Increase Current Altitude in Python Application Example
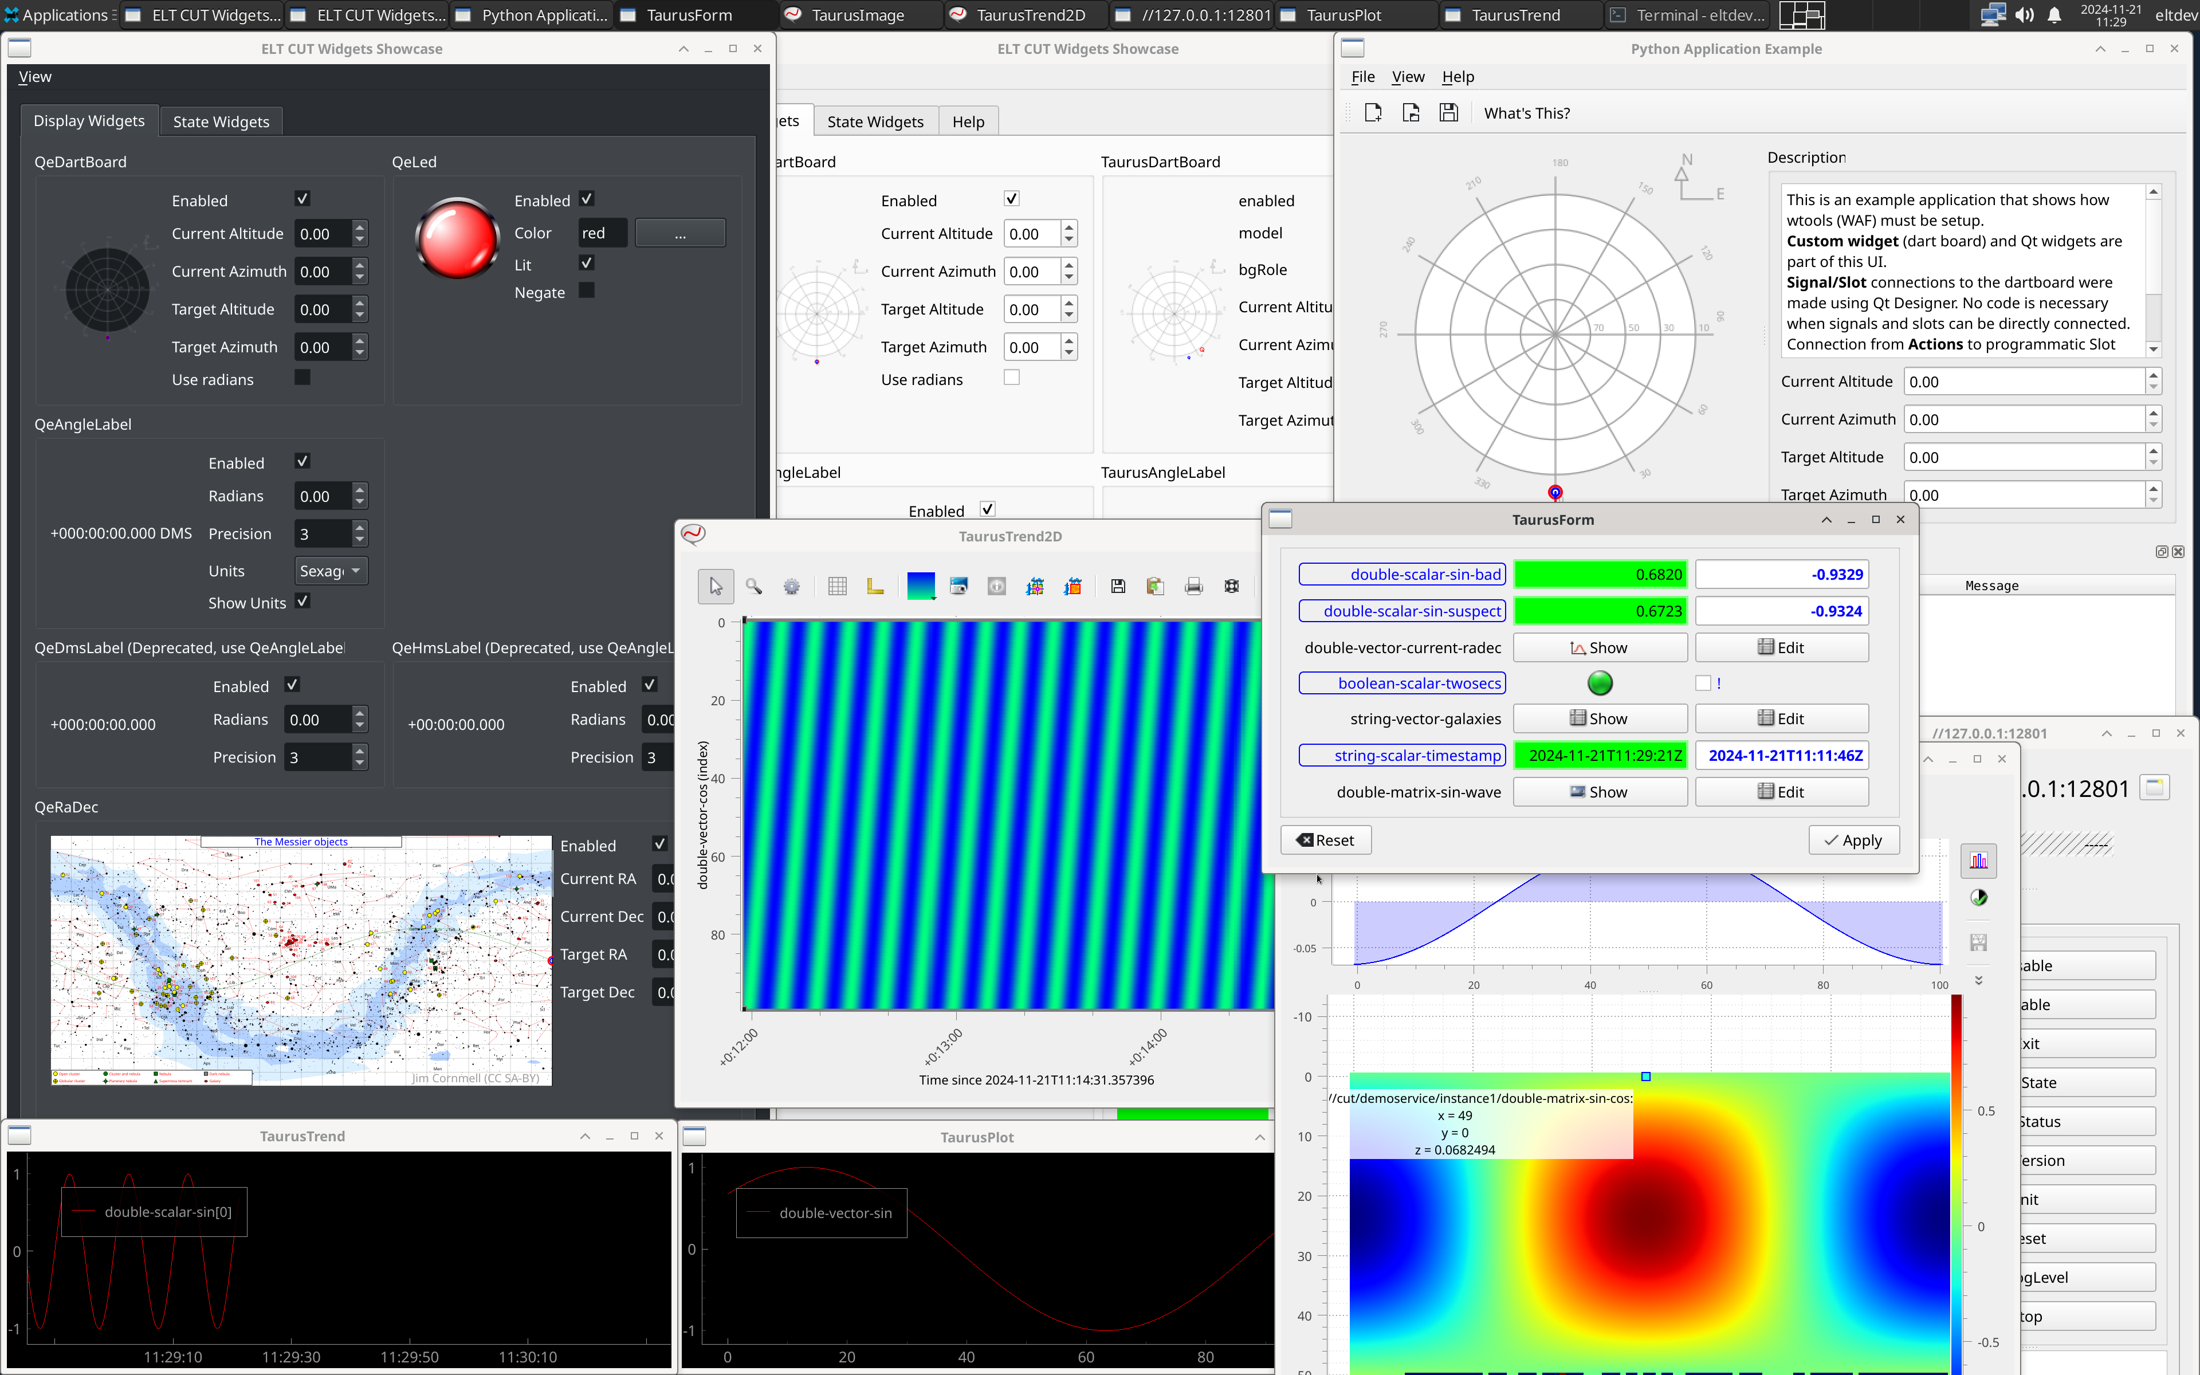Screen dimensions: 2200x1375 2152,376
